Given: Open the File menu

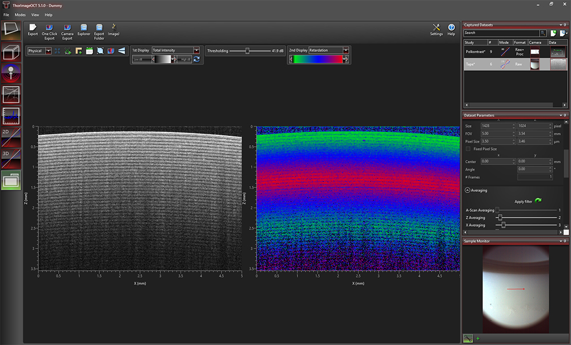Looking at the screenshot, I should [x=6, y=14].
